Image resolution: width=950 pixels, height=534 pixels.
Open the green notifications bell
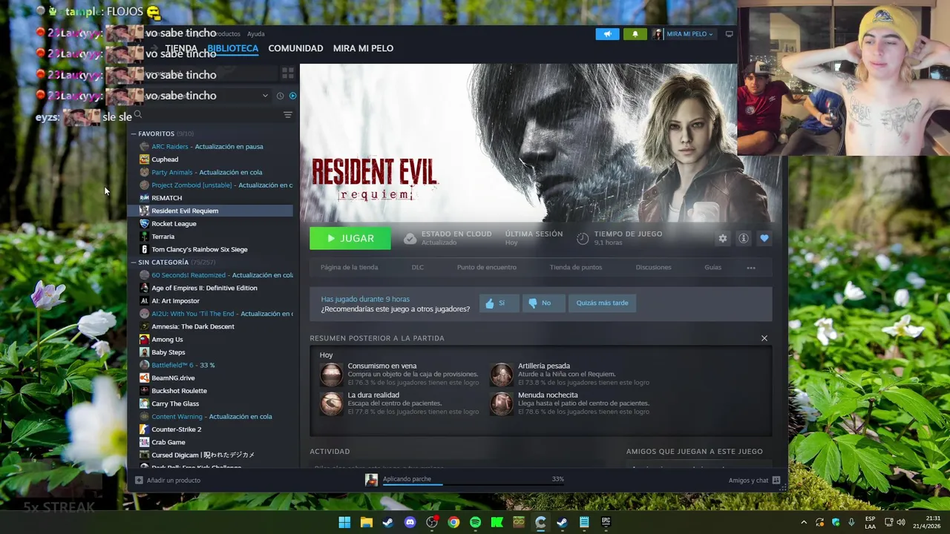coord(635,34)
